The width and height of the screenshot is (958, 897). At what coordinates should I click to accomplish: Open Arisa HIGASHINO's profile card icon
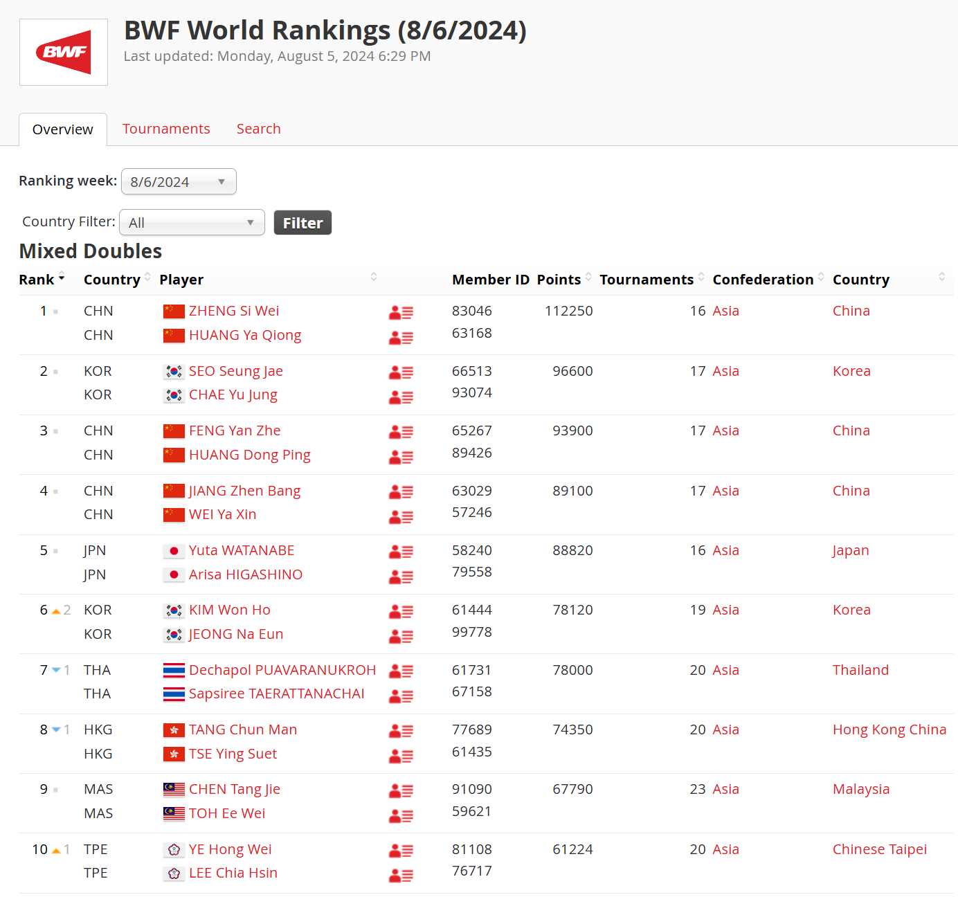point(401,577)
